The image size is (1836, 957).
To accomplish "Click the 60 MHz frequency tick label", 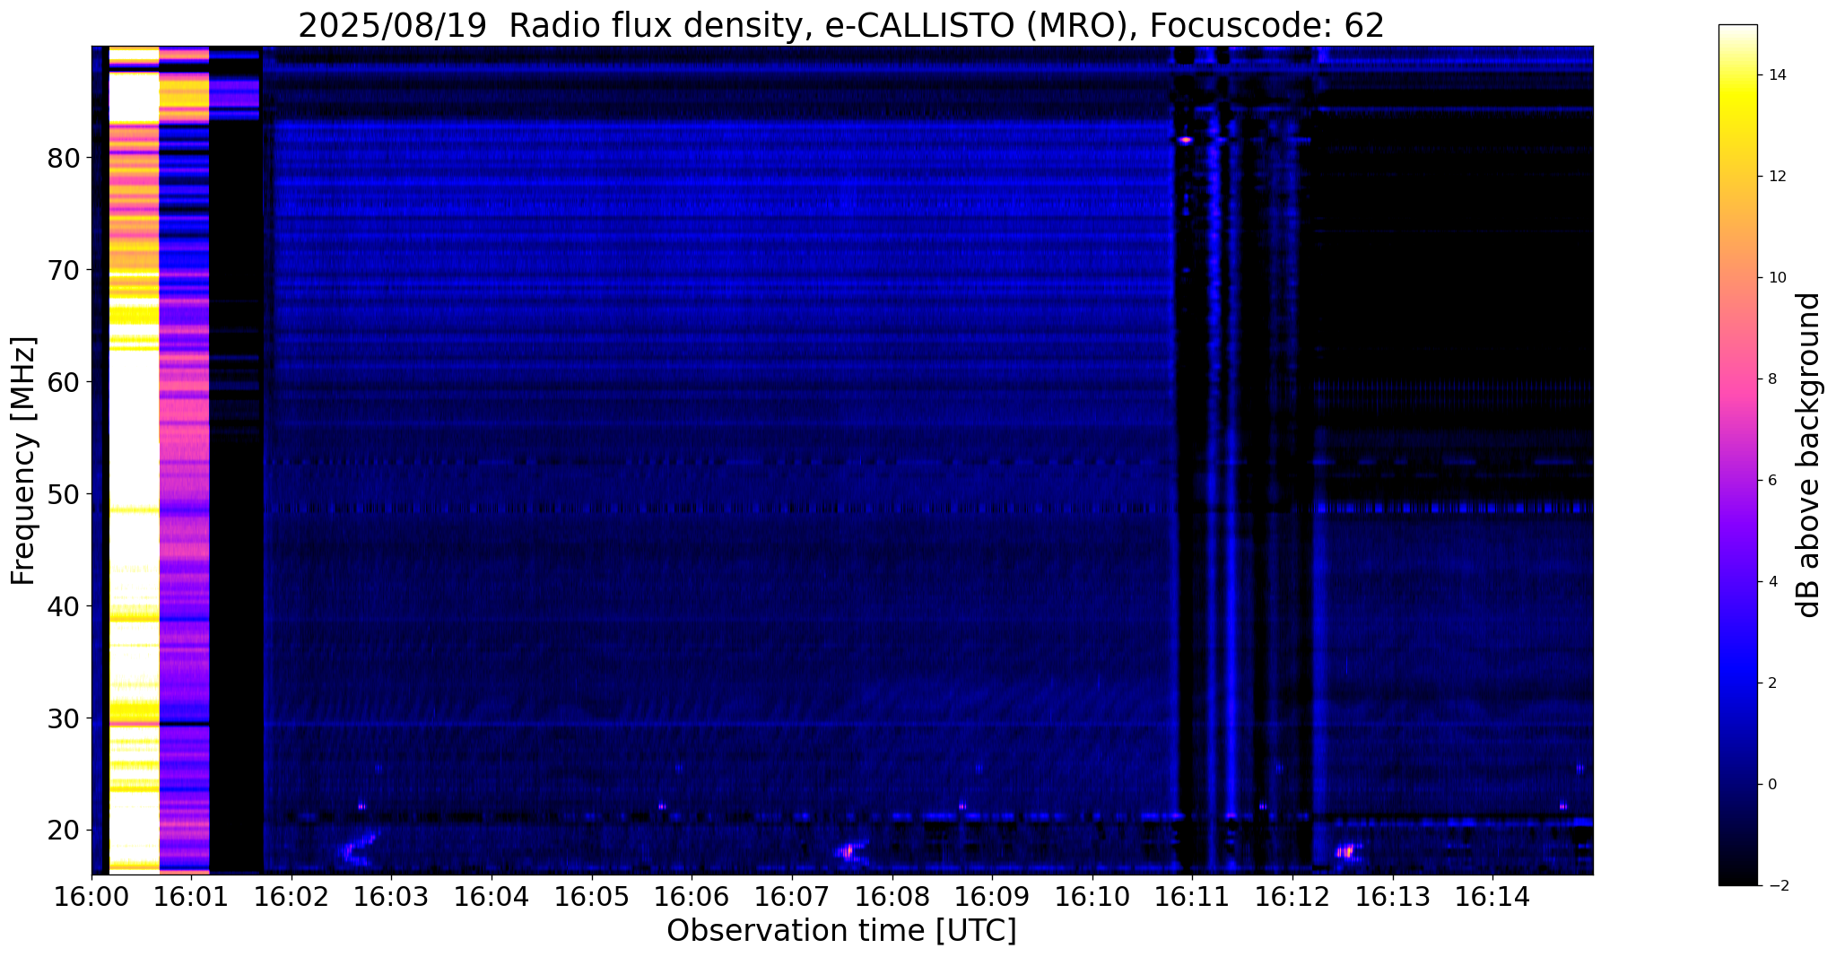I will tap(64, 382).
